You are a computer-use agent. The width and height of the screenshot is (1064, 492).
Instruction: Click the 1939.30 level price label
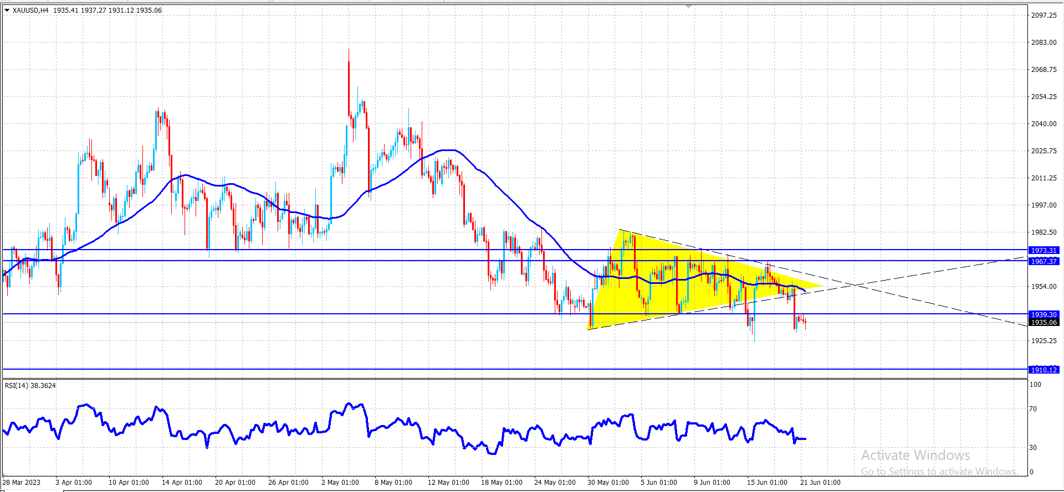[x=1043, y=314]
